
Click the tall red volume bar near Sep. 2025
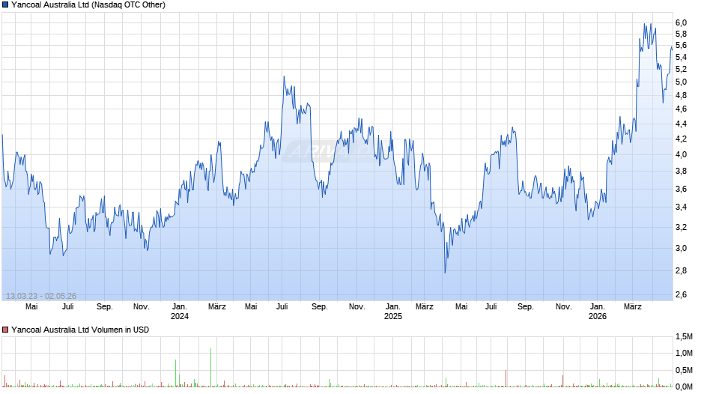(x=506, y=378)
